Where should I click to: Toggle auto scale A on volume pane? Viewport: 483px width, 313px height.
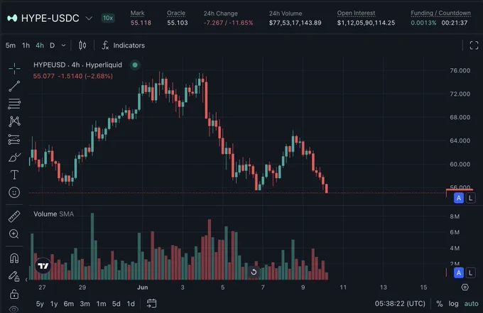coord(459,273)
